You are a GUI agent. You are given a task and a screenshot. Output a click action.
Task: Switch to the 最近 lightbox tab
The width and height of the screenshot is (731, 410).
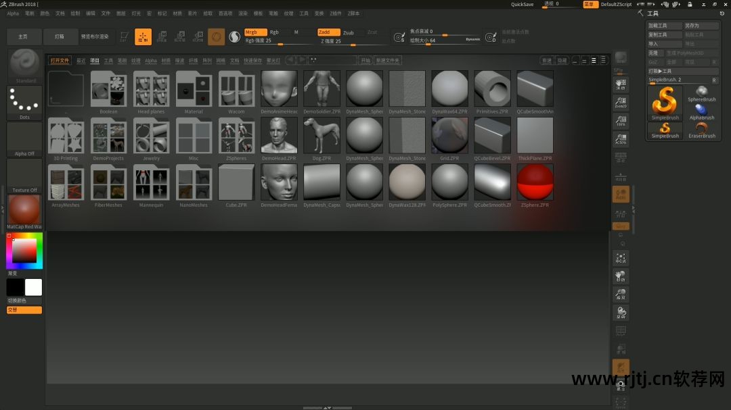pyautogui.click(x=81, y=61)
